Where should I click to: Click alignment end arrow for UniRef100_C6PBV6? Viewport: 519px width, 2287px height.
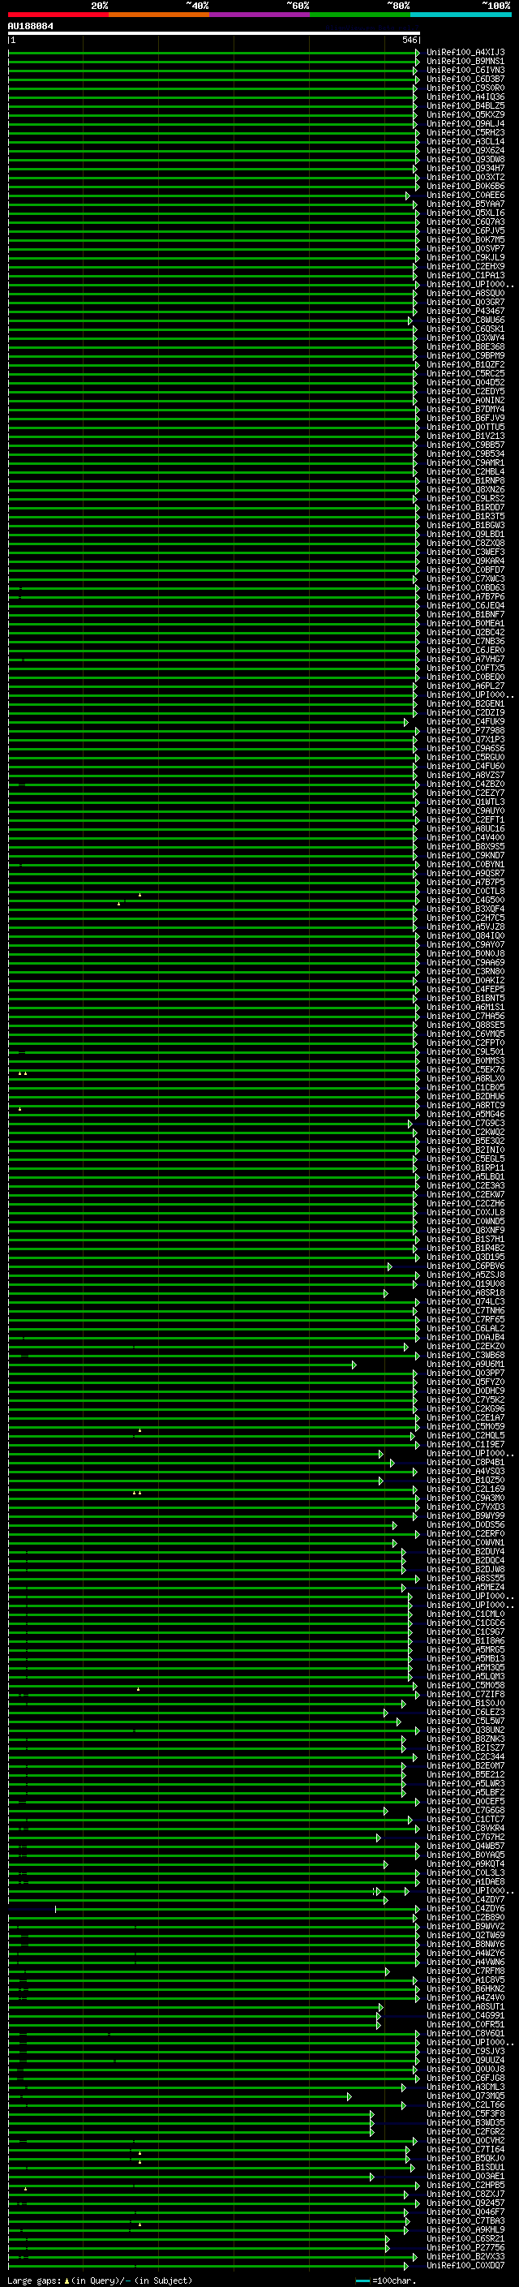(389, 1267)
